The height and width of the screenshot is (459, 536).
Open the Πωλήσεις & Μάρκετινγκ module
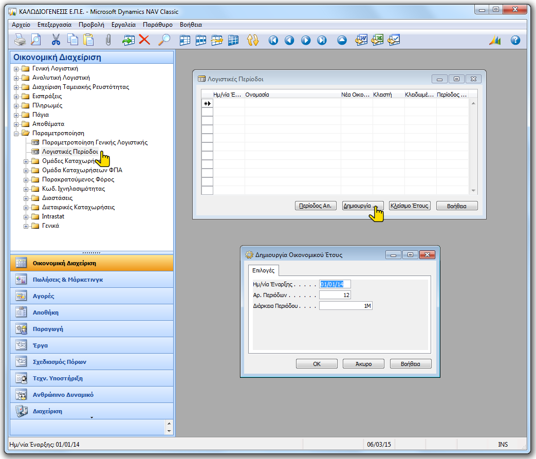click(91, 280)
